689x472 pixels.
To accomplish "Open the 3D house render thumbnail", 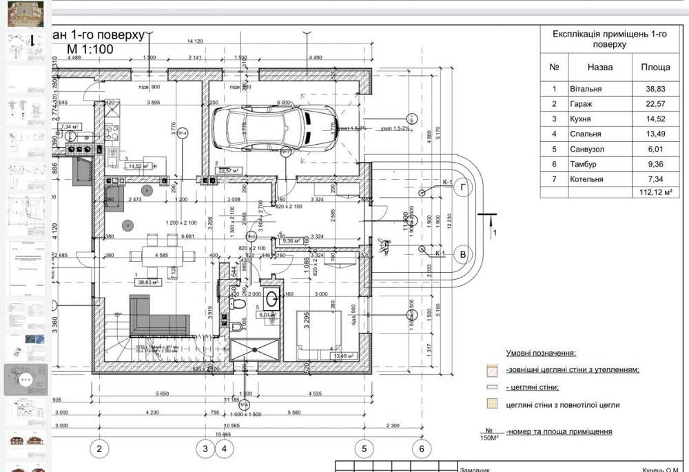I will (x=25, y=14).
